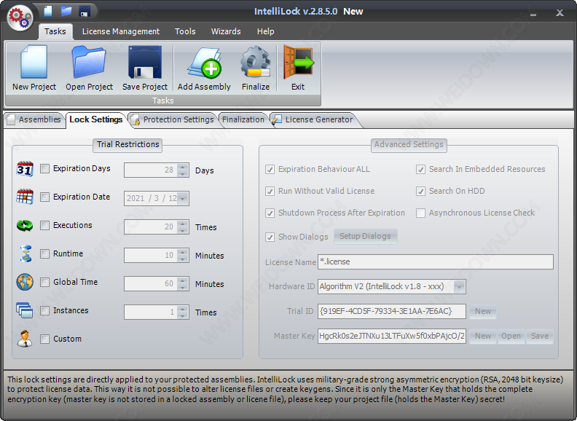This screenshot has width=577, height=421.
Task: Check the Custom restriction checkbox
Action: [44, 339]
